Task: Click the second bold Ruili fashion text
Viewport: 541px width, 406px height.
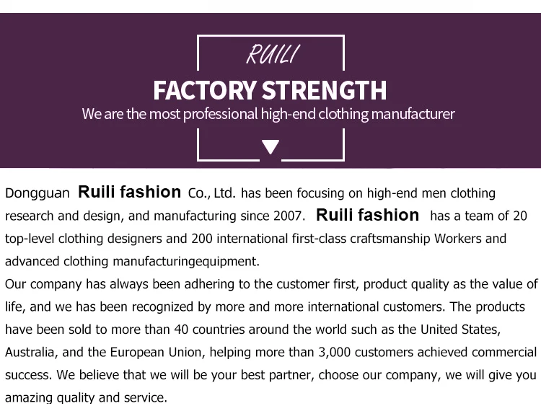Action: tap(367, 215)
